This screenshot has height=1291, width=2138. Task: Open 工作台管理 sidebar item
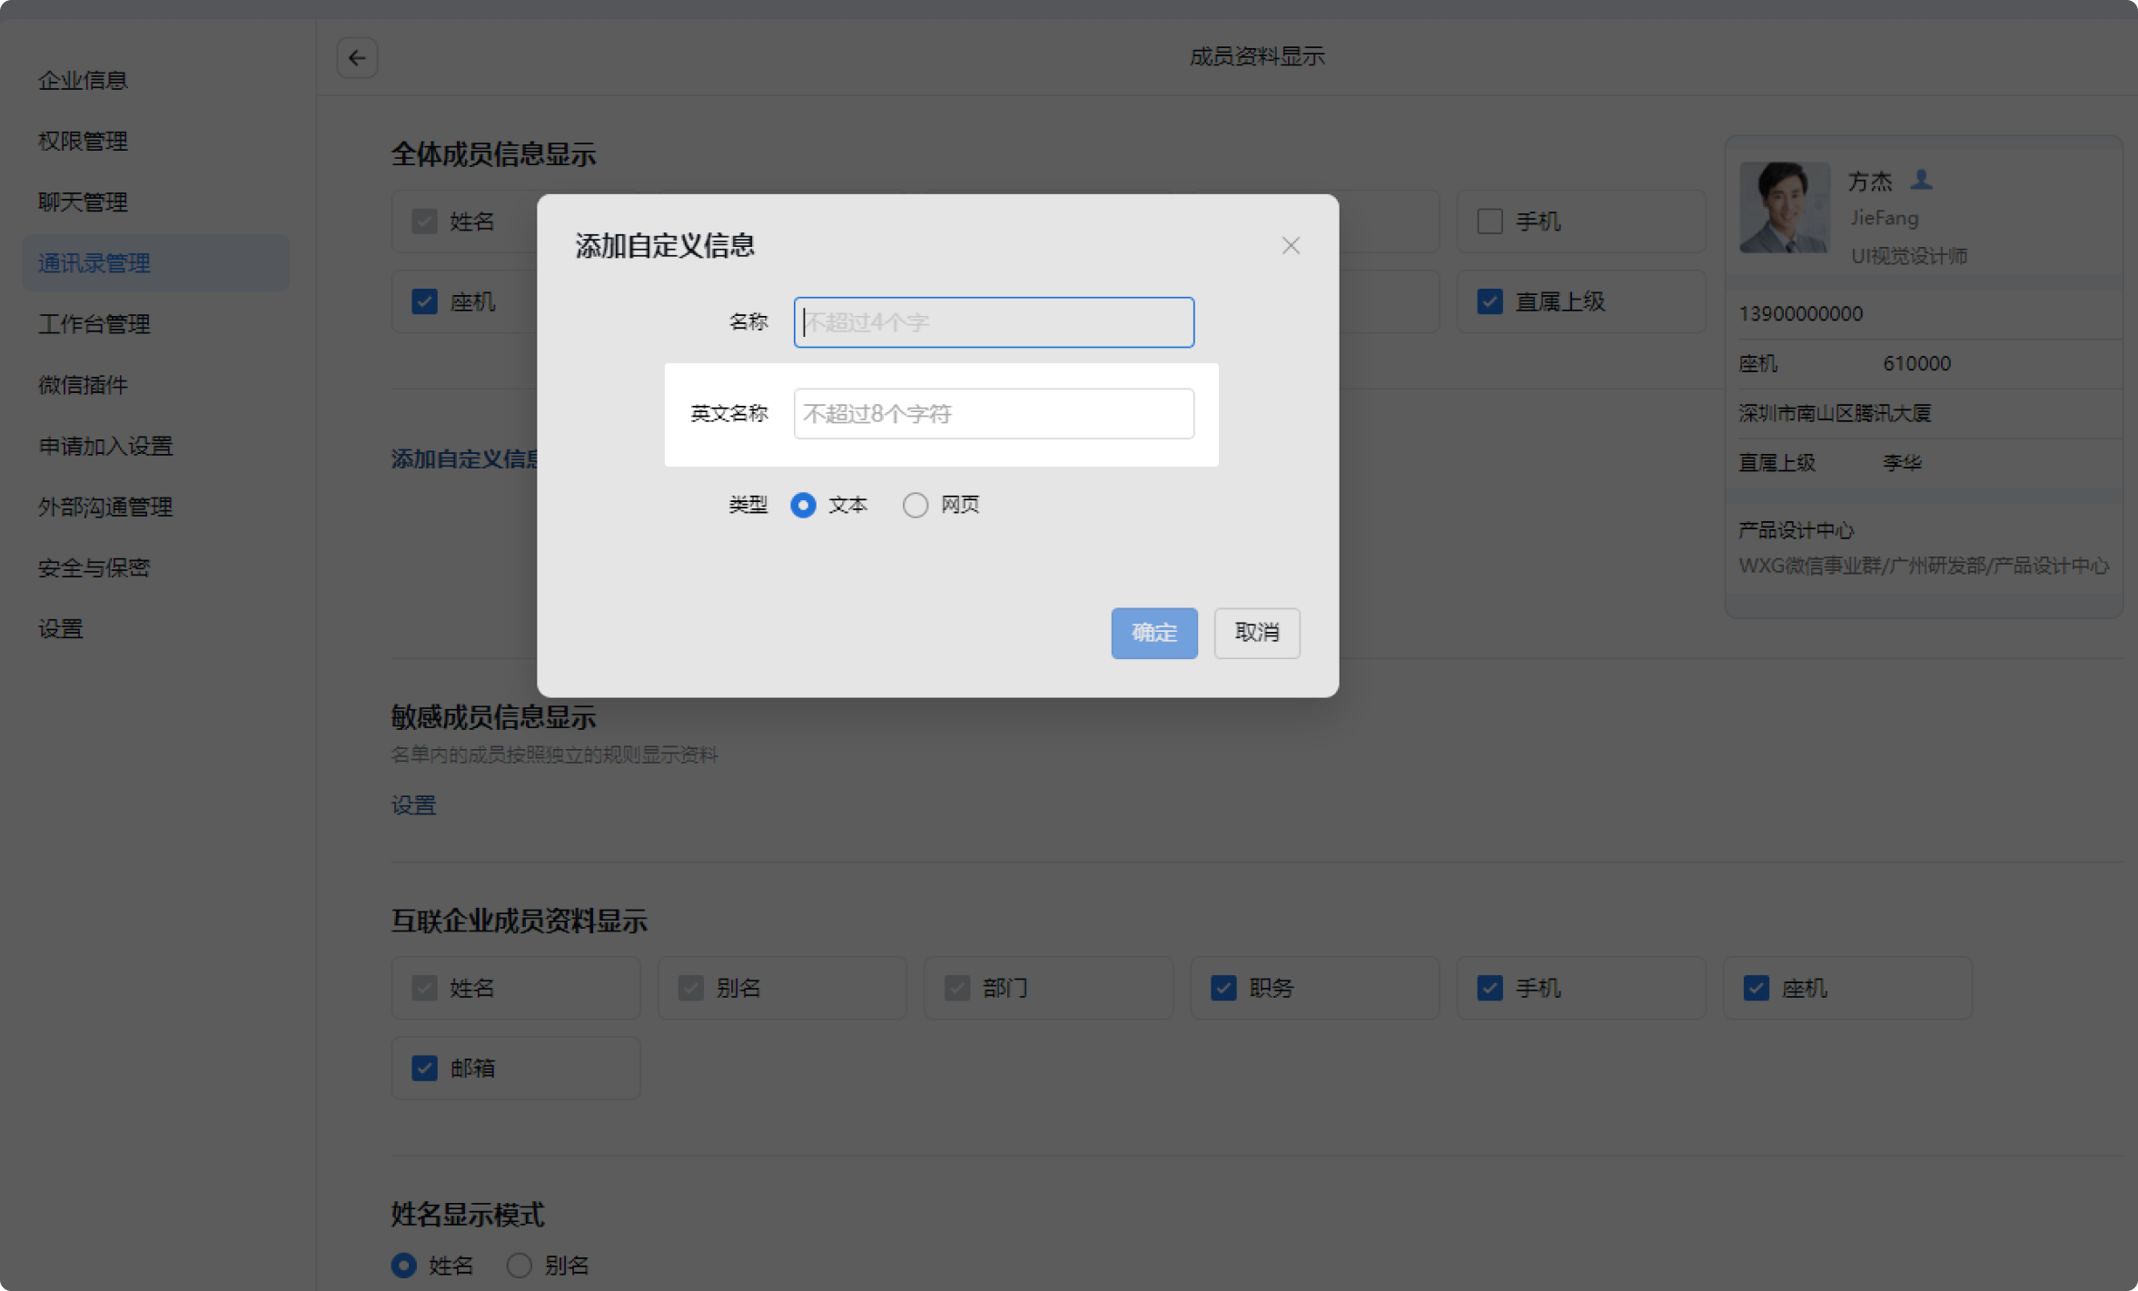pos(94,324)
